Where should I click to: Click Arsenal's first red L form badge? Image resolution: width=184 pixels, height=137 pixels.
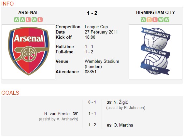(28, 20)
